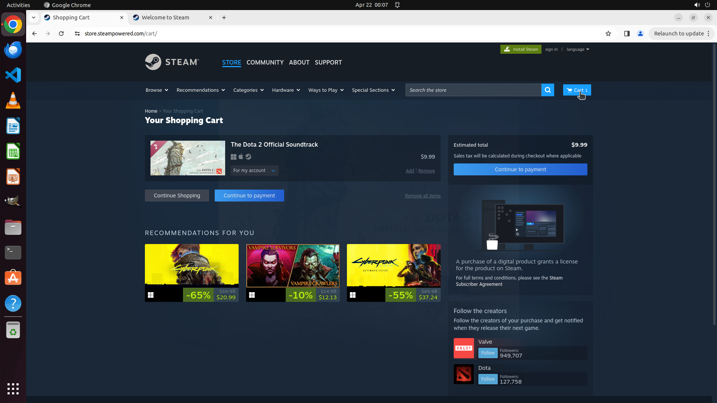Open the COMMUNITY menu item

(265, 62)
